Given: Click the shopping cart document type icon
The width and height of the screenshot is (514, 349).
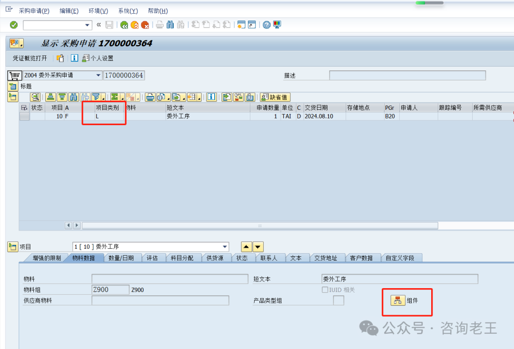Looking at the screenshot, I should [15, 76].
